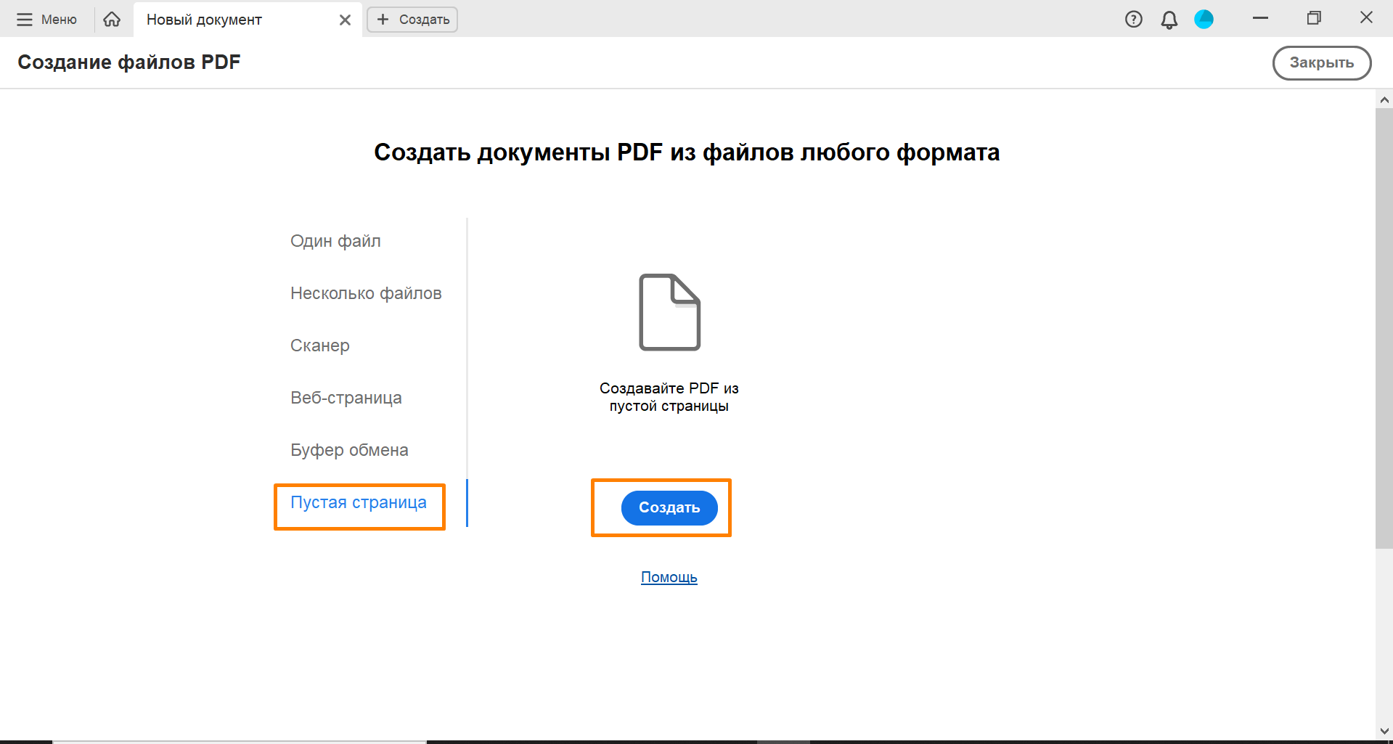Switch to the Сканер option
1393x744 pixels.
320,346
